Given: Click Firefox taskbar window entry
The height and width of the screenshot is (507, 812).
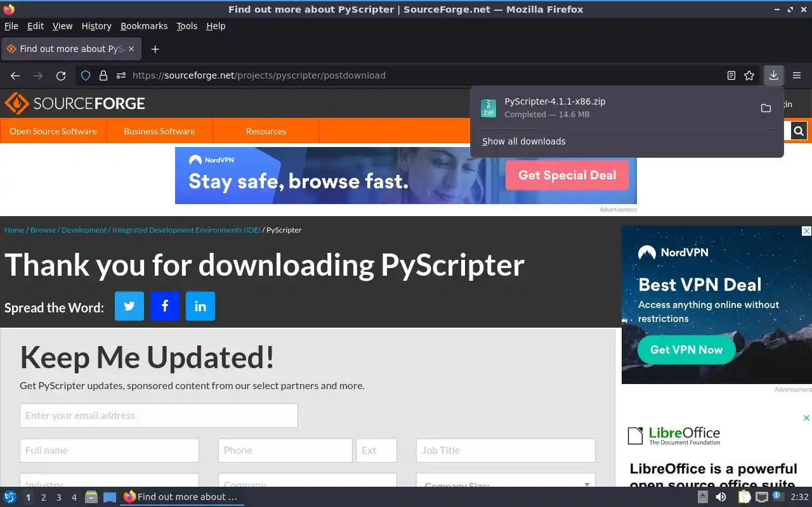Looking at the screenshot, I should tap(182, 497).
